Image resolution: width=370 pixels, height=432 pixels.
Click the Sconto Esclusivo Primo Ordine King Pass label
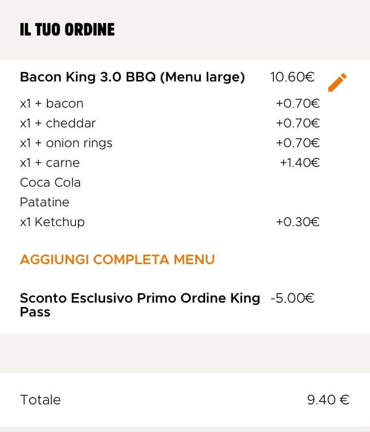(140, 305)
